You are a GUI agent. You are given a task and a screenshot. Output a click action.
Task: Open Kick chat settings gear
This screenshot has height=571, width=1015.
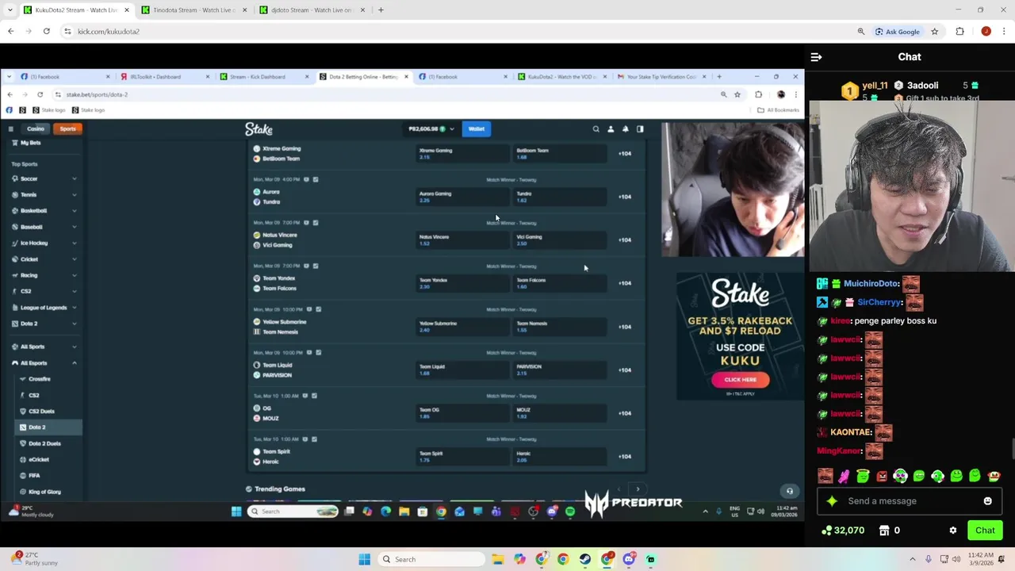953,531
